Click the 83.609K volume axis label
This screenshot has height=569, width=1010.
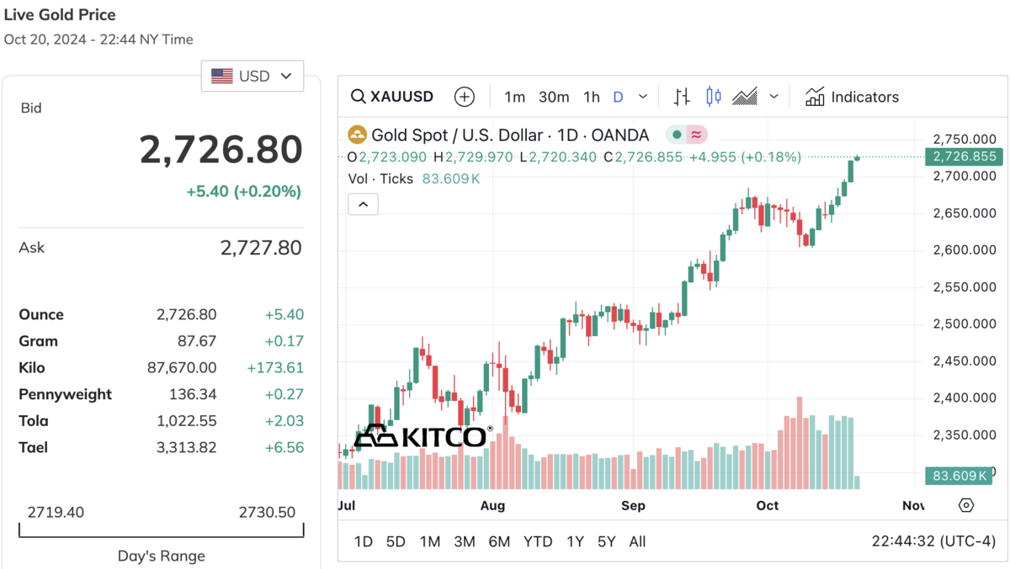[x=959, y=476]
